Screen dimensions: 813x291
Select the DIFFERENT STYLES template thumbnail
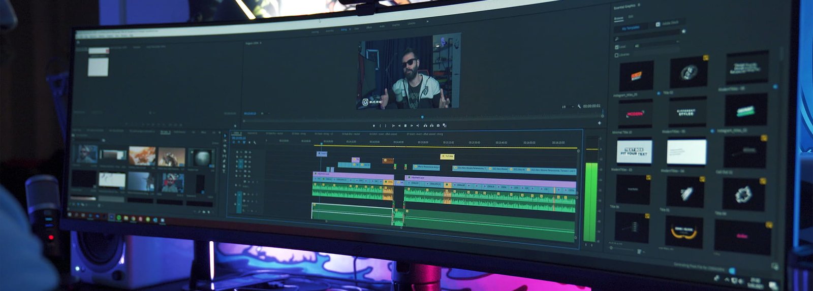point(687,112)
